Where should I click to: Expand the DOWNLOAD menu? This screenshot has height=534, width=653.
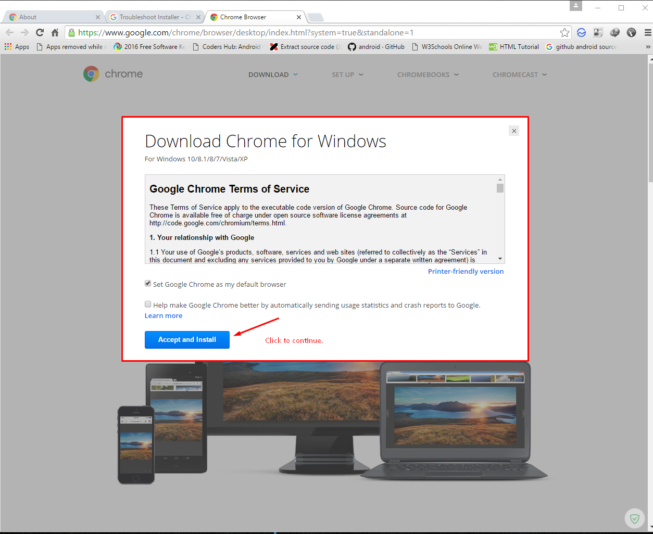point(273,74)
